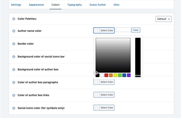Viewport: 182px width, 120px height.
Task: Go to the Typography tab
Action: click(74, 5)
